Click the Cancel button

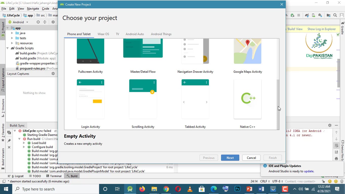coord(251,158)
